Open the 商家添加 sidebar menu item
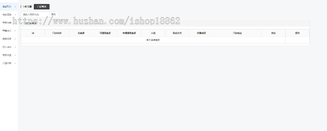Viewport: 327px width, 131px height. [9, 15]
